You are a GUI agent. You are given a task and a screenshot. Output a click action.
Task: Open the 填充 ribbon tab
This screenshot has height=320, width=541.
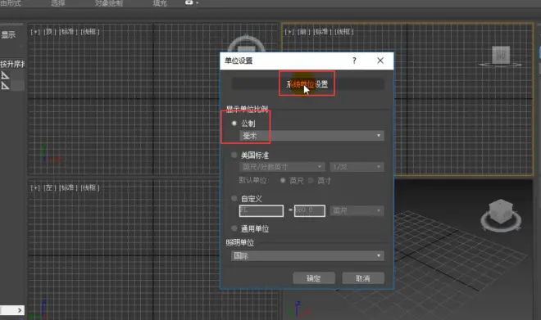pos(160,3)
